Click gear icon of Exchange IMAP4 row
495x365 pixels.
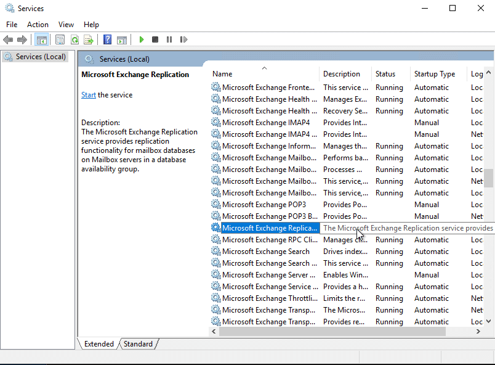(x=216, y=122)
